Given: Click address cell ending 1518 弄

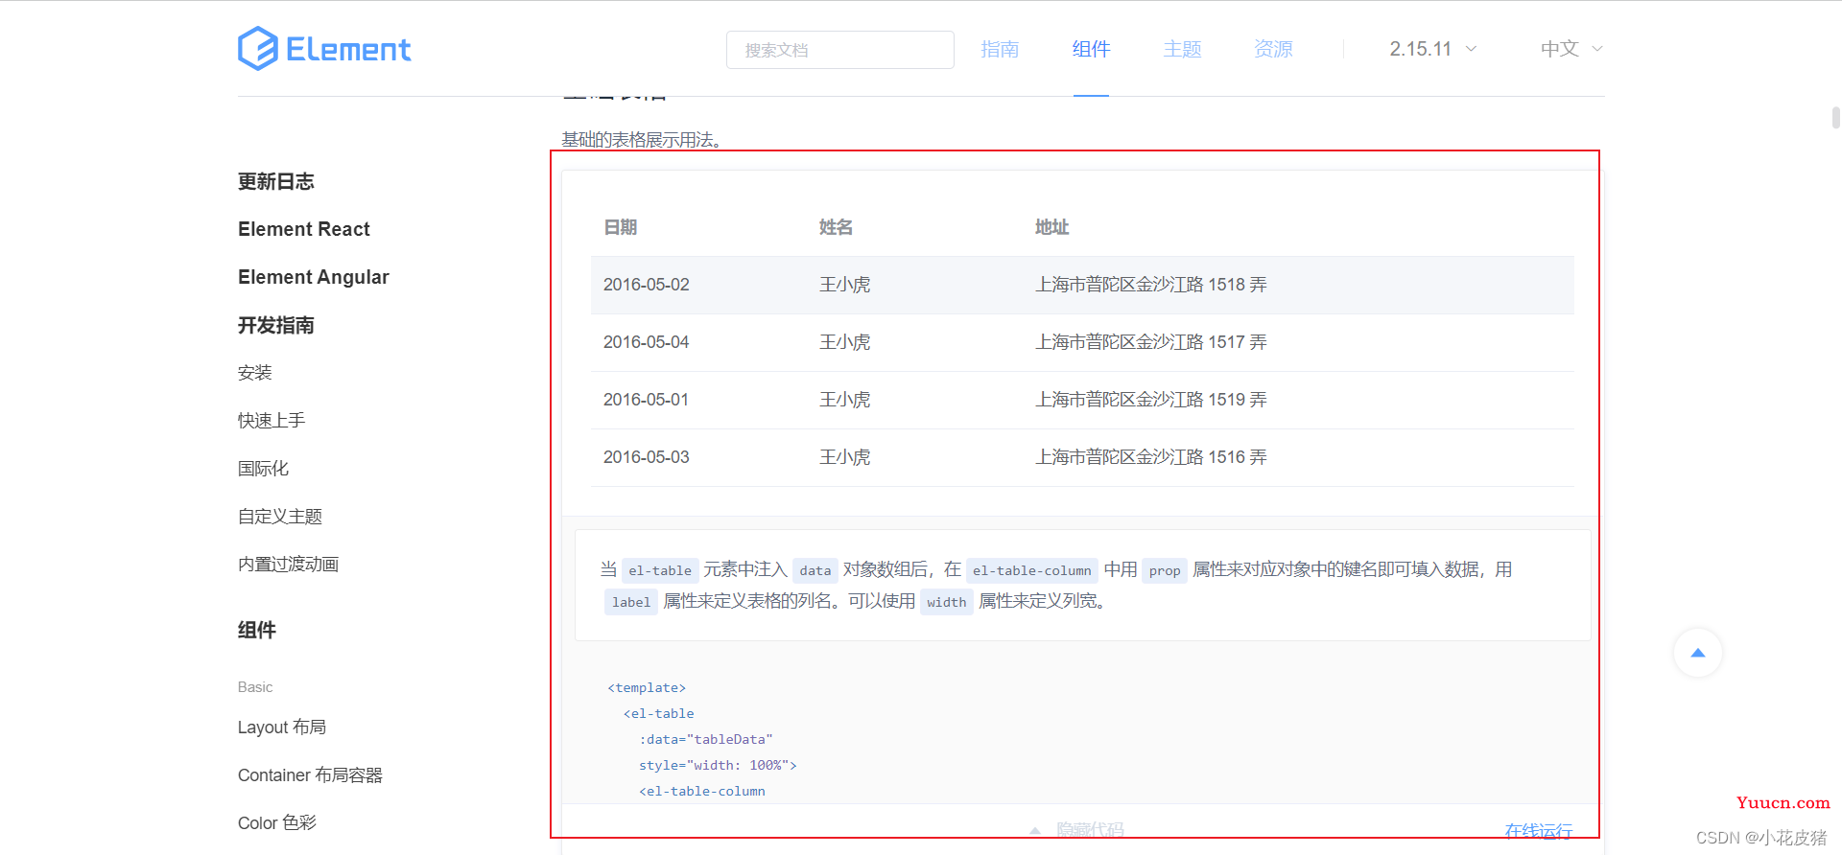Looking at the screenshot, I should 1151,285.
